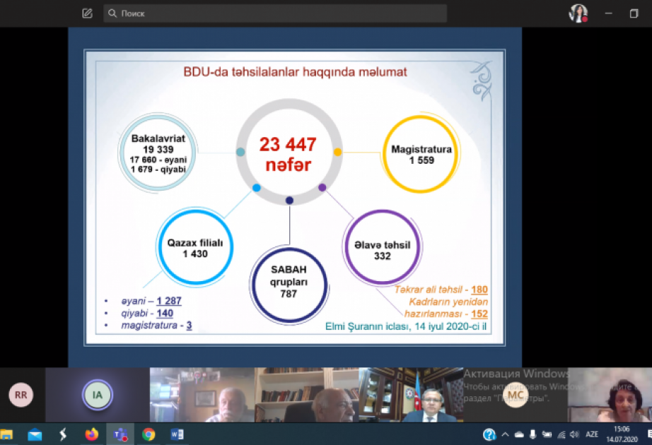Open Google Chrome from the taskbar
Screen dimensions: 652x445
click(149, 434)
